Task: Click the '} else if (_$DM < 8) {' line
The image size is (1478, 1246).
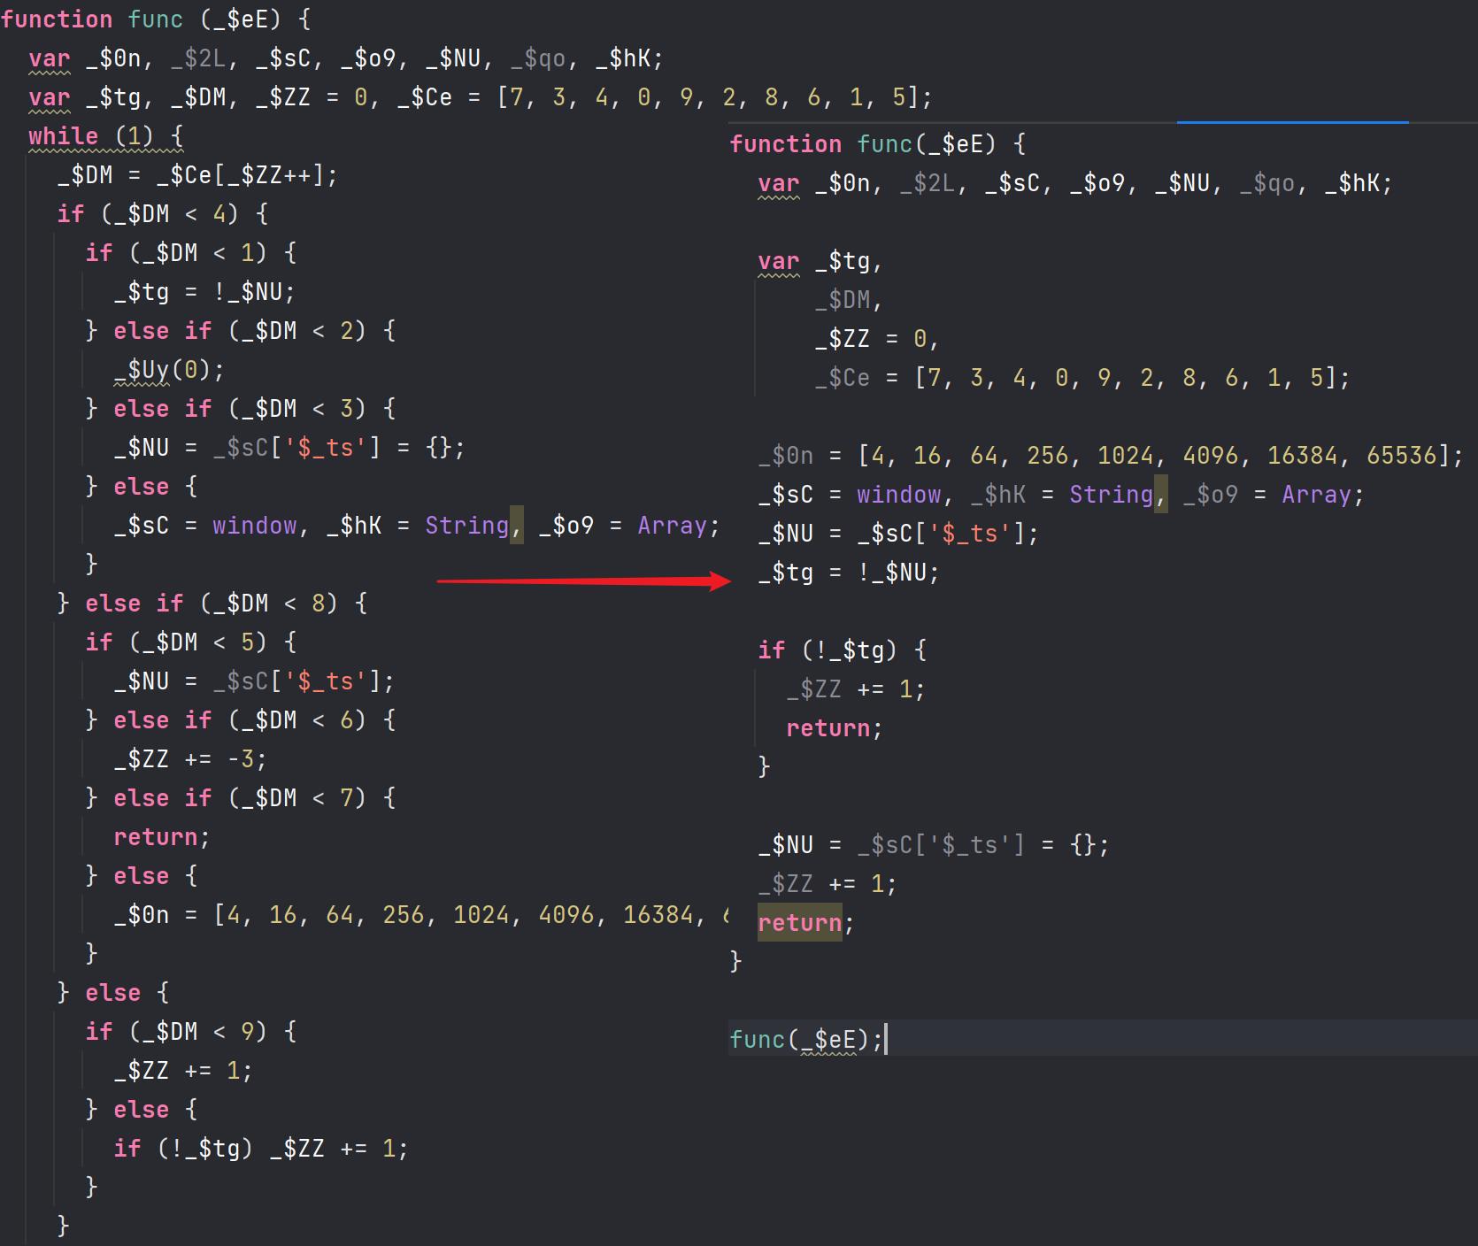Action: [x=212, y=604]
